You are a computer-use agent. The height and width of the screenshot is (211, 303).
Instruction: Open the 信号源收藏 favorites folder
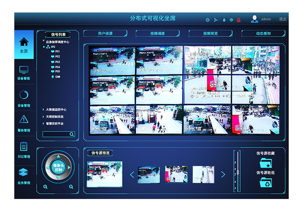point(266,163)
